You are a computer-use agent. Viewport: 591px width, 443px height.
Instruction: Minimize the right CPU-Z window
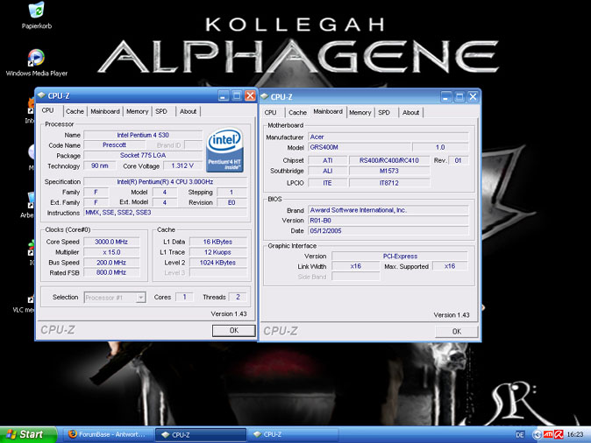tap(446, 97)
